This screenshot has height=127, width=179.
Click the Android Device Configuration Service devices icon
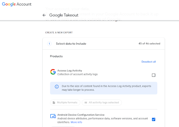53,116
